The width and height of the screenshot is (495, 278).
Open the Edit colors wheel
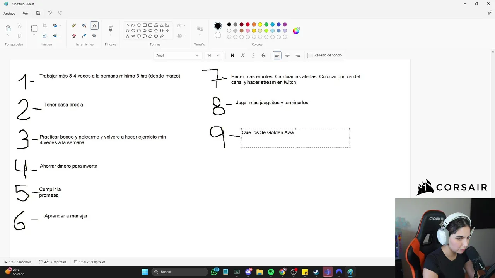click(x=296, y=31)
